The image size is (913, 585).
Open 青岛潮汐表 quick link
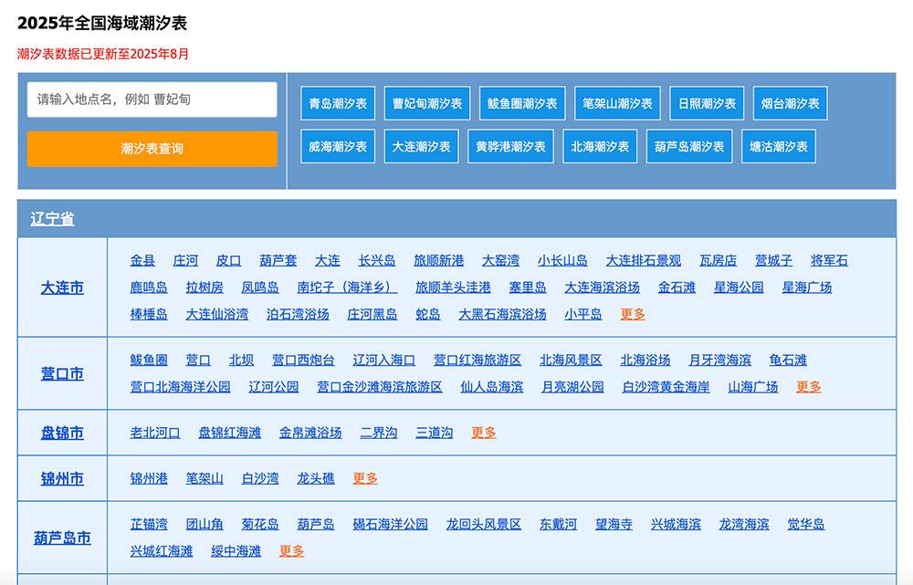[x=338, y=104]
